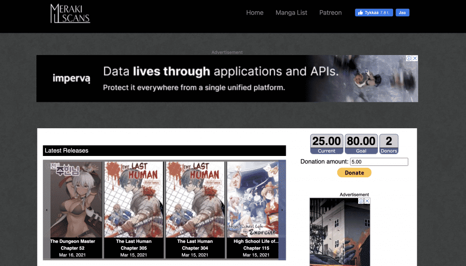Click the Facebook Tykkää like button
Image resolution: width=466 pixels, height=266 pixels.
(374, 13)
